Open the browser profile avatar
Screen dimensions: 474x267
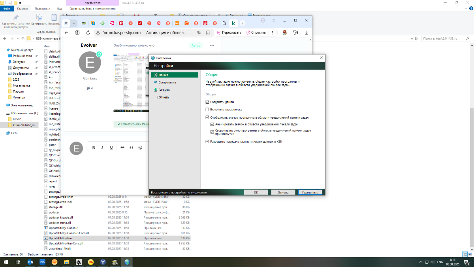pyautogui.click(x=263, y=20)
